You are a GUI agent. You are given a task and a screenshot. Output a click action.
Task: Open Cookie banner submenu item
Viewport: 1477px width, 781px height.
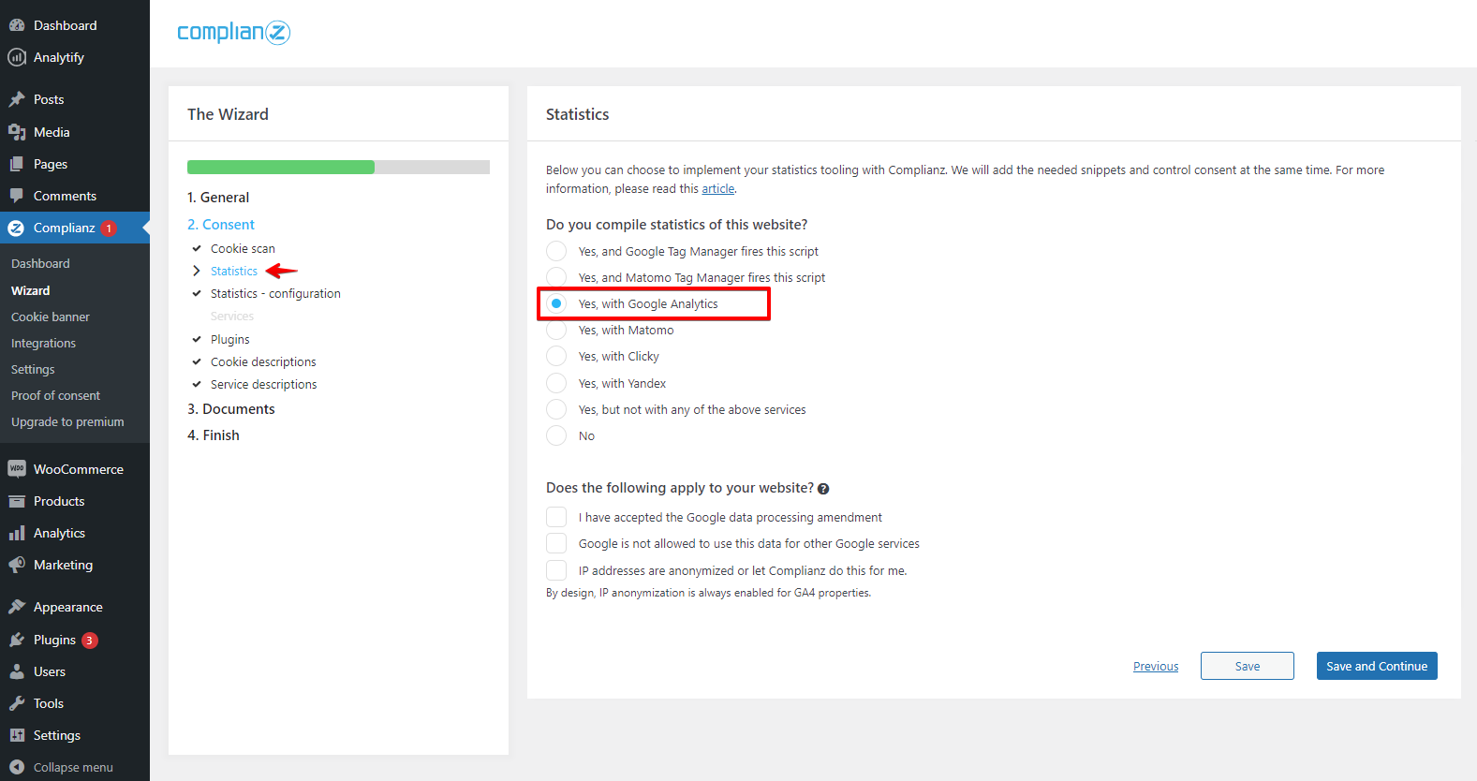[x=51, y=317]
